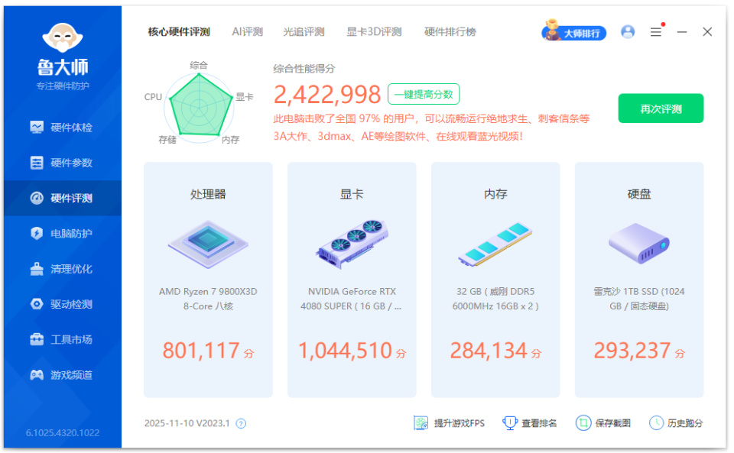This screenshot has height=453, width=734.
Task: Open the 游戏频道 game channel
Action: click(x=61, y=374)
